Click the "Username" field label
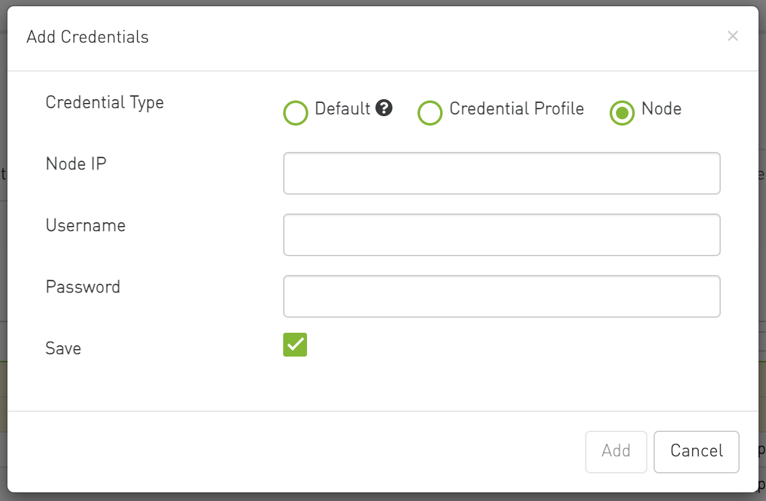Image resolution: width=766 pixels, height=501 pixels. (85, 225)
